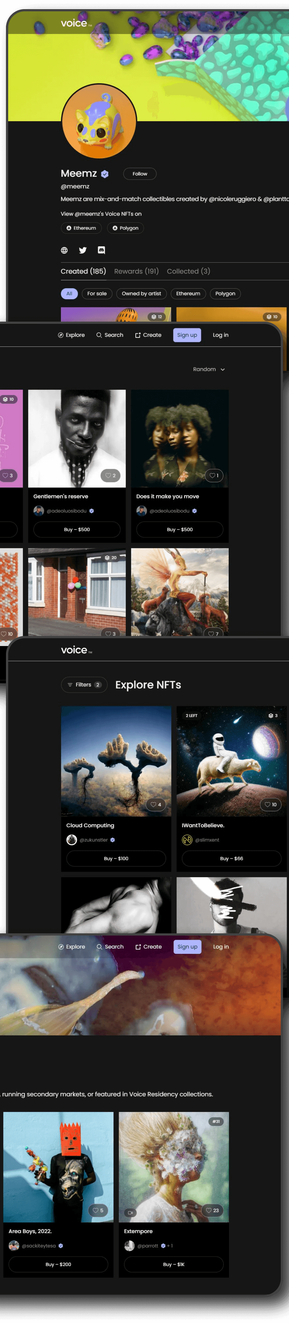Open @parrott creator link
289x1323 pixels.
coord(148,1246)
